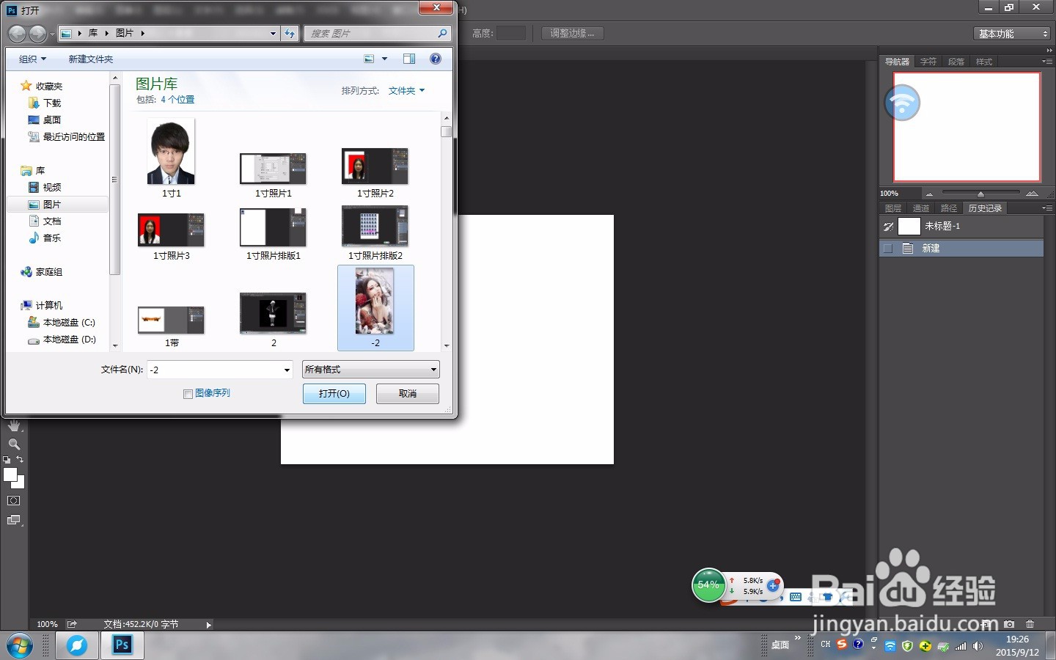Click the search magnifier in search box
The width and height of the screenshot is (1056, 660).
coord(442,33)
